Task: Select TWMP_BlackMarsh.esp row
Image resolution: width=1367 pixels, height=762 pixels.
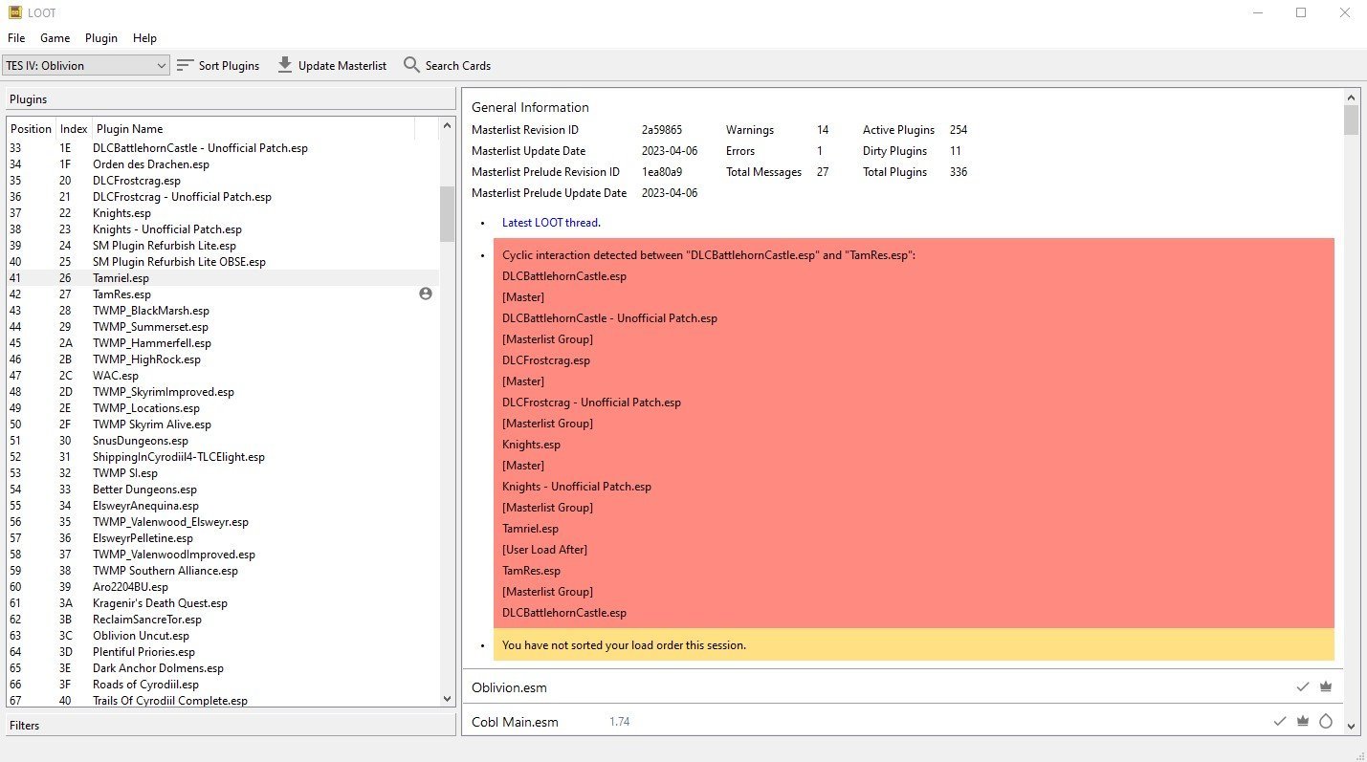Action: point(222,311)
